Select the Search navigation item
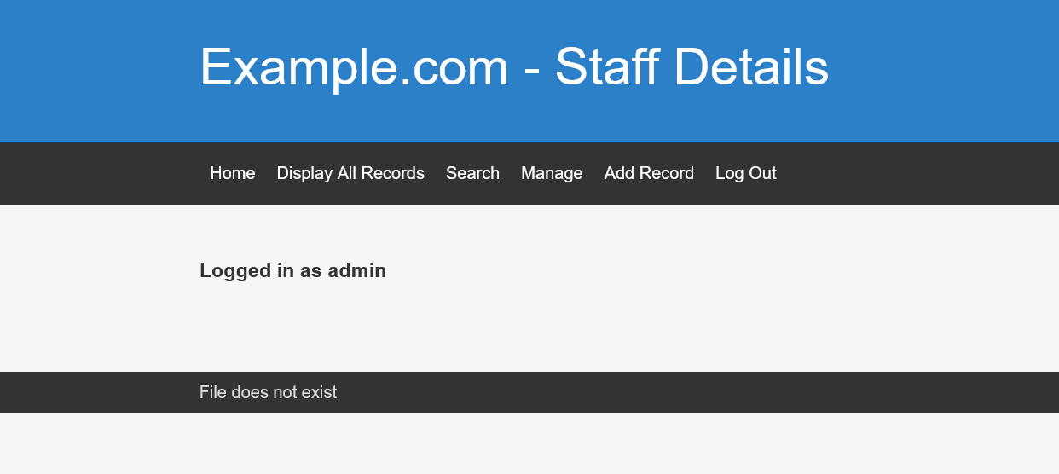 pos(472,173)
